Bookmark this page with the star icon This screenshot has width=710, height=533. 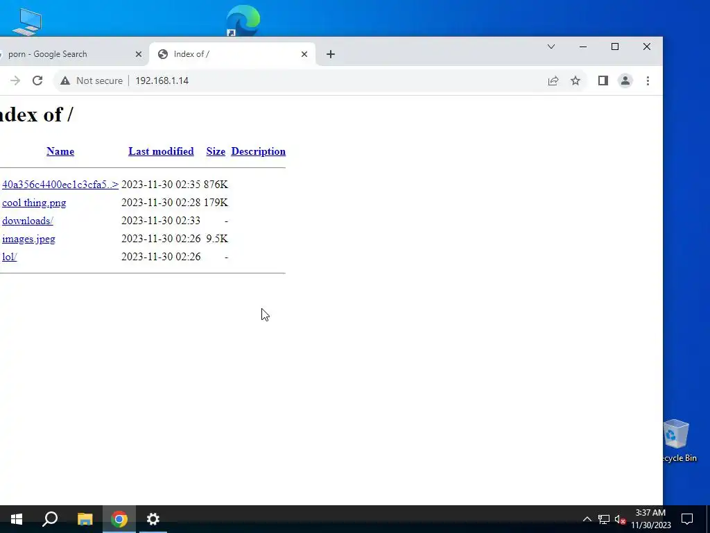(575, 81)
